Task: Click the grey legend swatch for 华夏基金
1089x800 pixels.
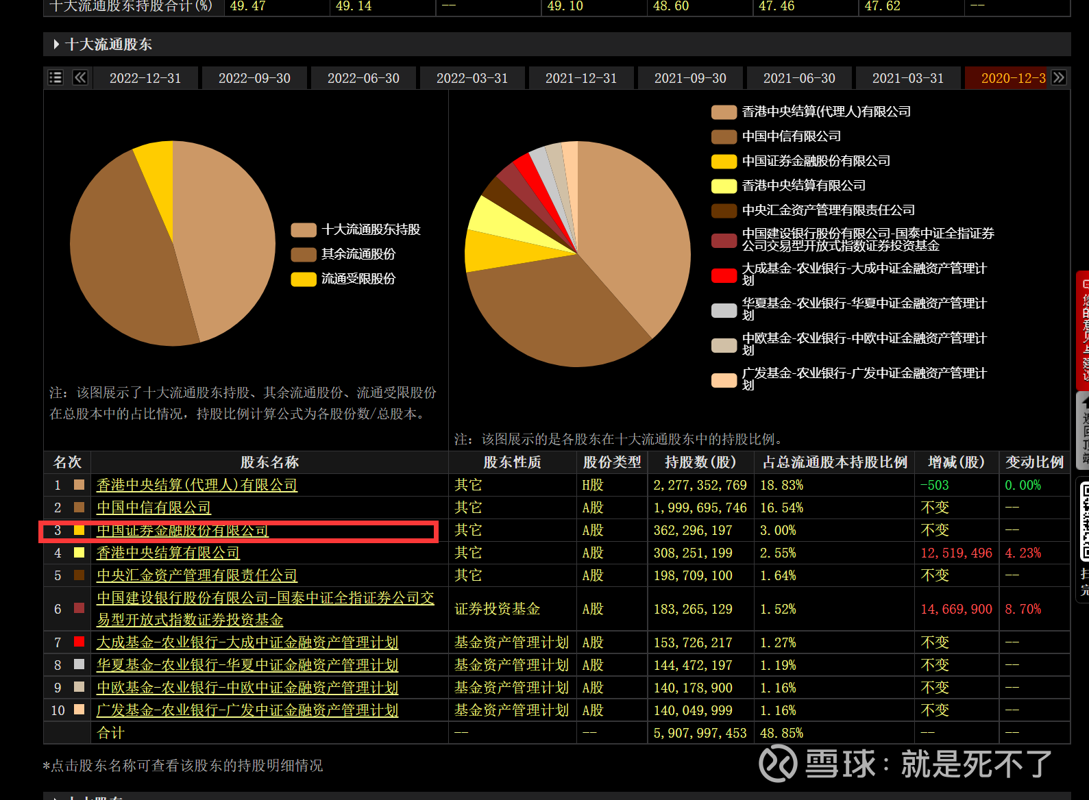Action: point(724,310)
